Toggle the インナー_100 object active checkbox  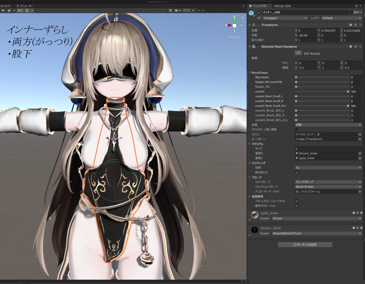coord(259,12)
